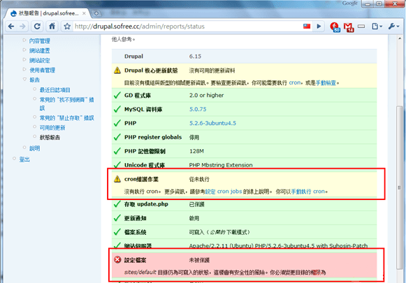Click the Drupal favicon on the tab
The width and height of the screenshot is (406, 283).
pyautogui.click(x=13, y=13)
